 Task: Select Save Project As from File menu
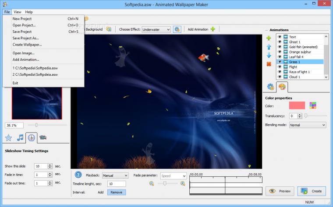pyautogui.click(x=26, y=38)
